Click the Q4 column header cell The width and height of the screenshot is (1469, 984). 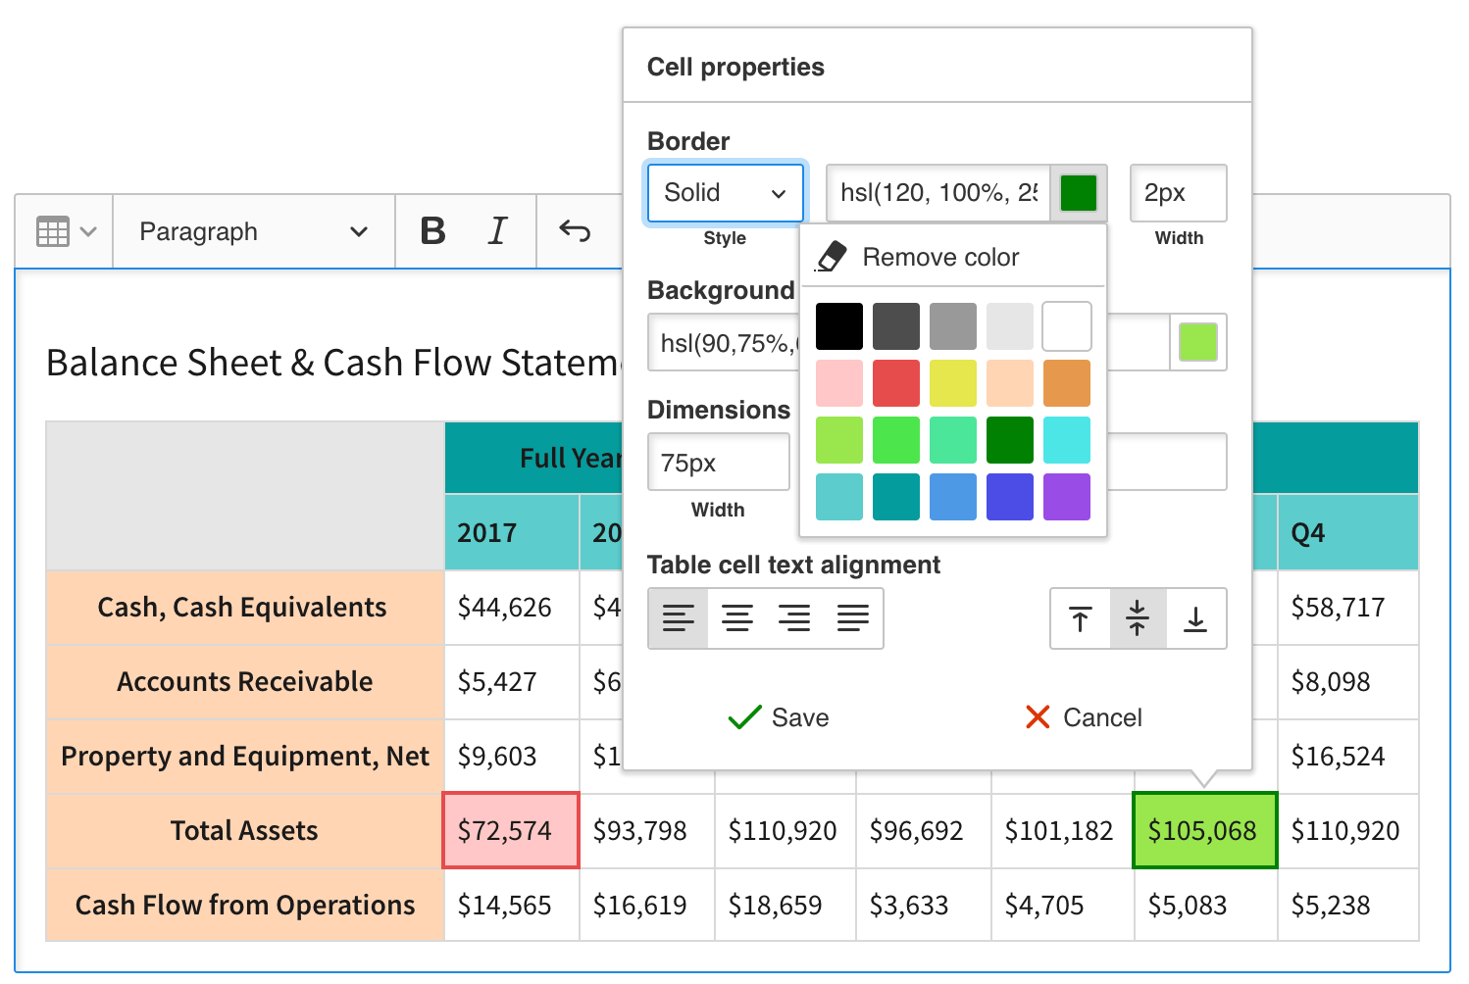[1348, 532]
